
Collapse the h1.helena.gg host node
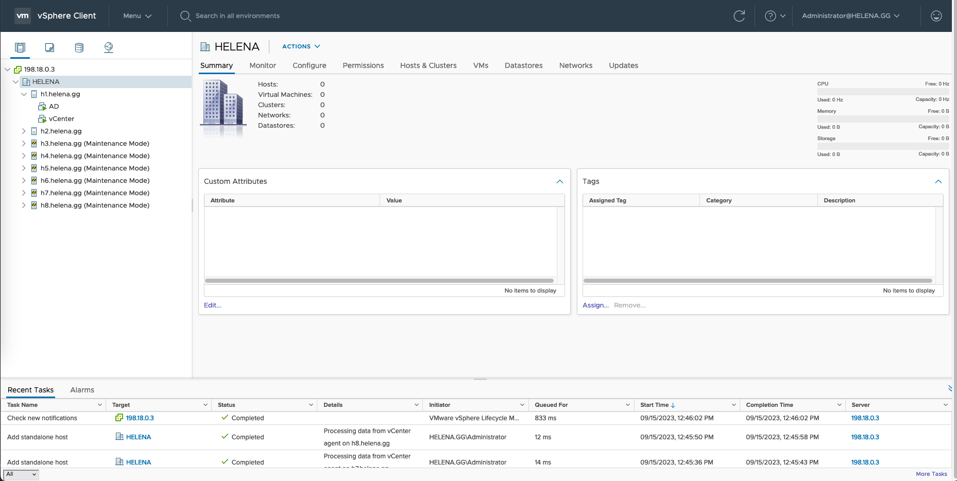pos(24,94)
